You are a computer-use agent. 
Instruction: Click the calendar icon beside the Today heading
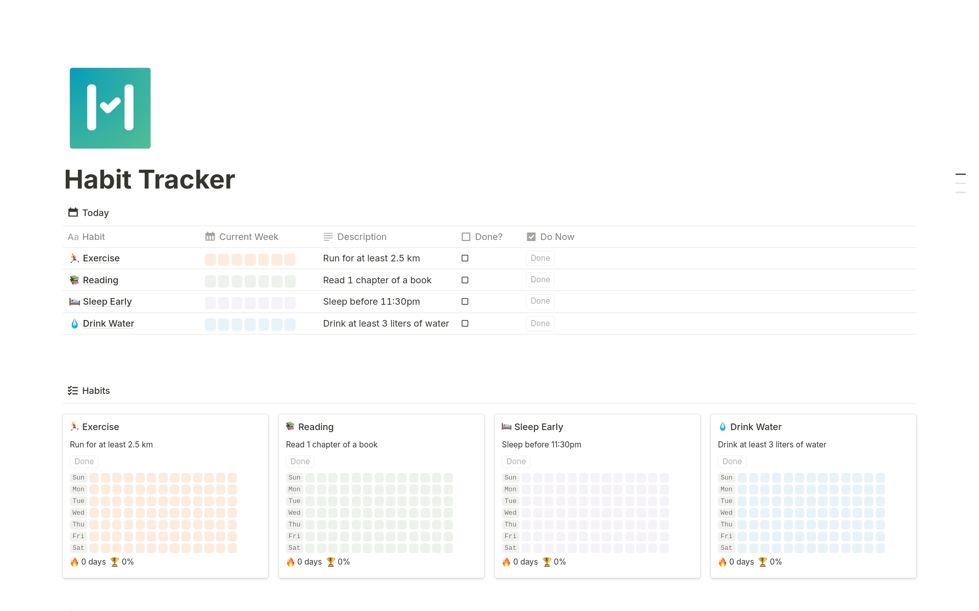pos(72,212)
